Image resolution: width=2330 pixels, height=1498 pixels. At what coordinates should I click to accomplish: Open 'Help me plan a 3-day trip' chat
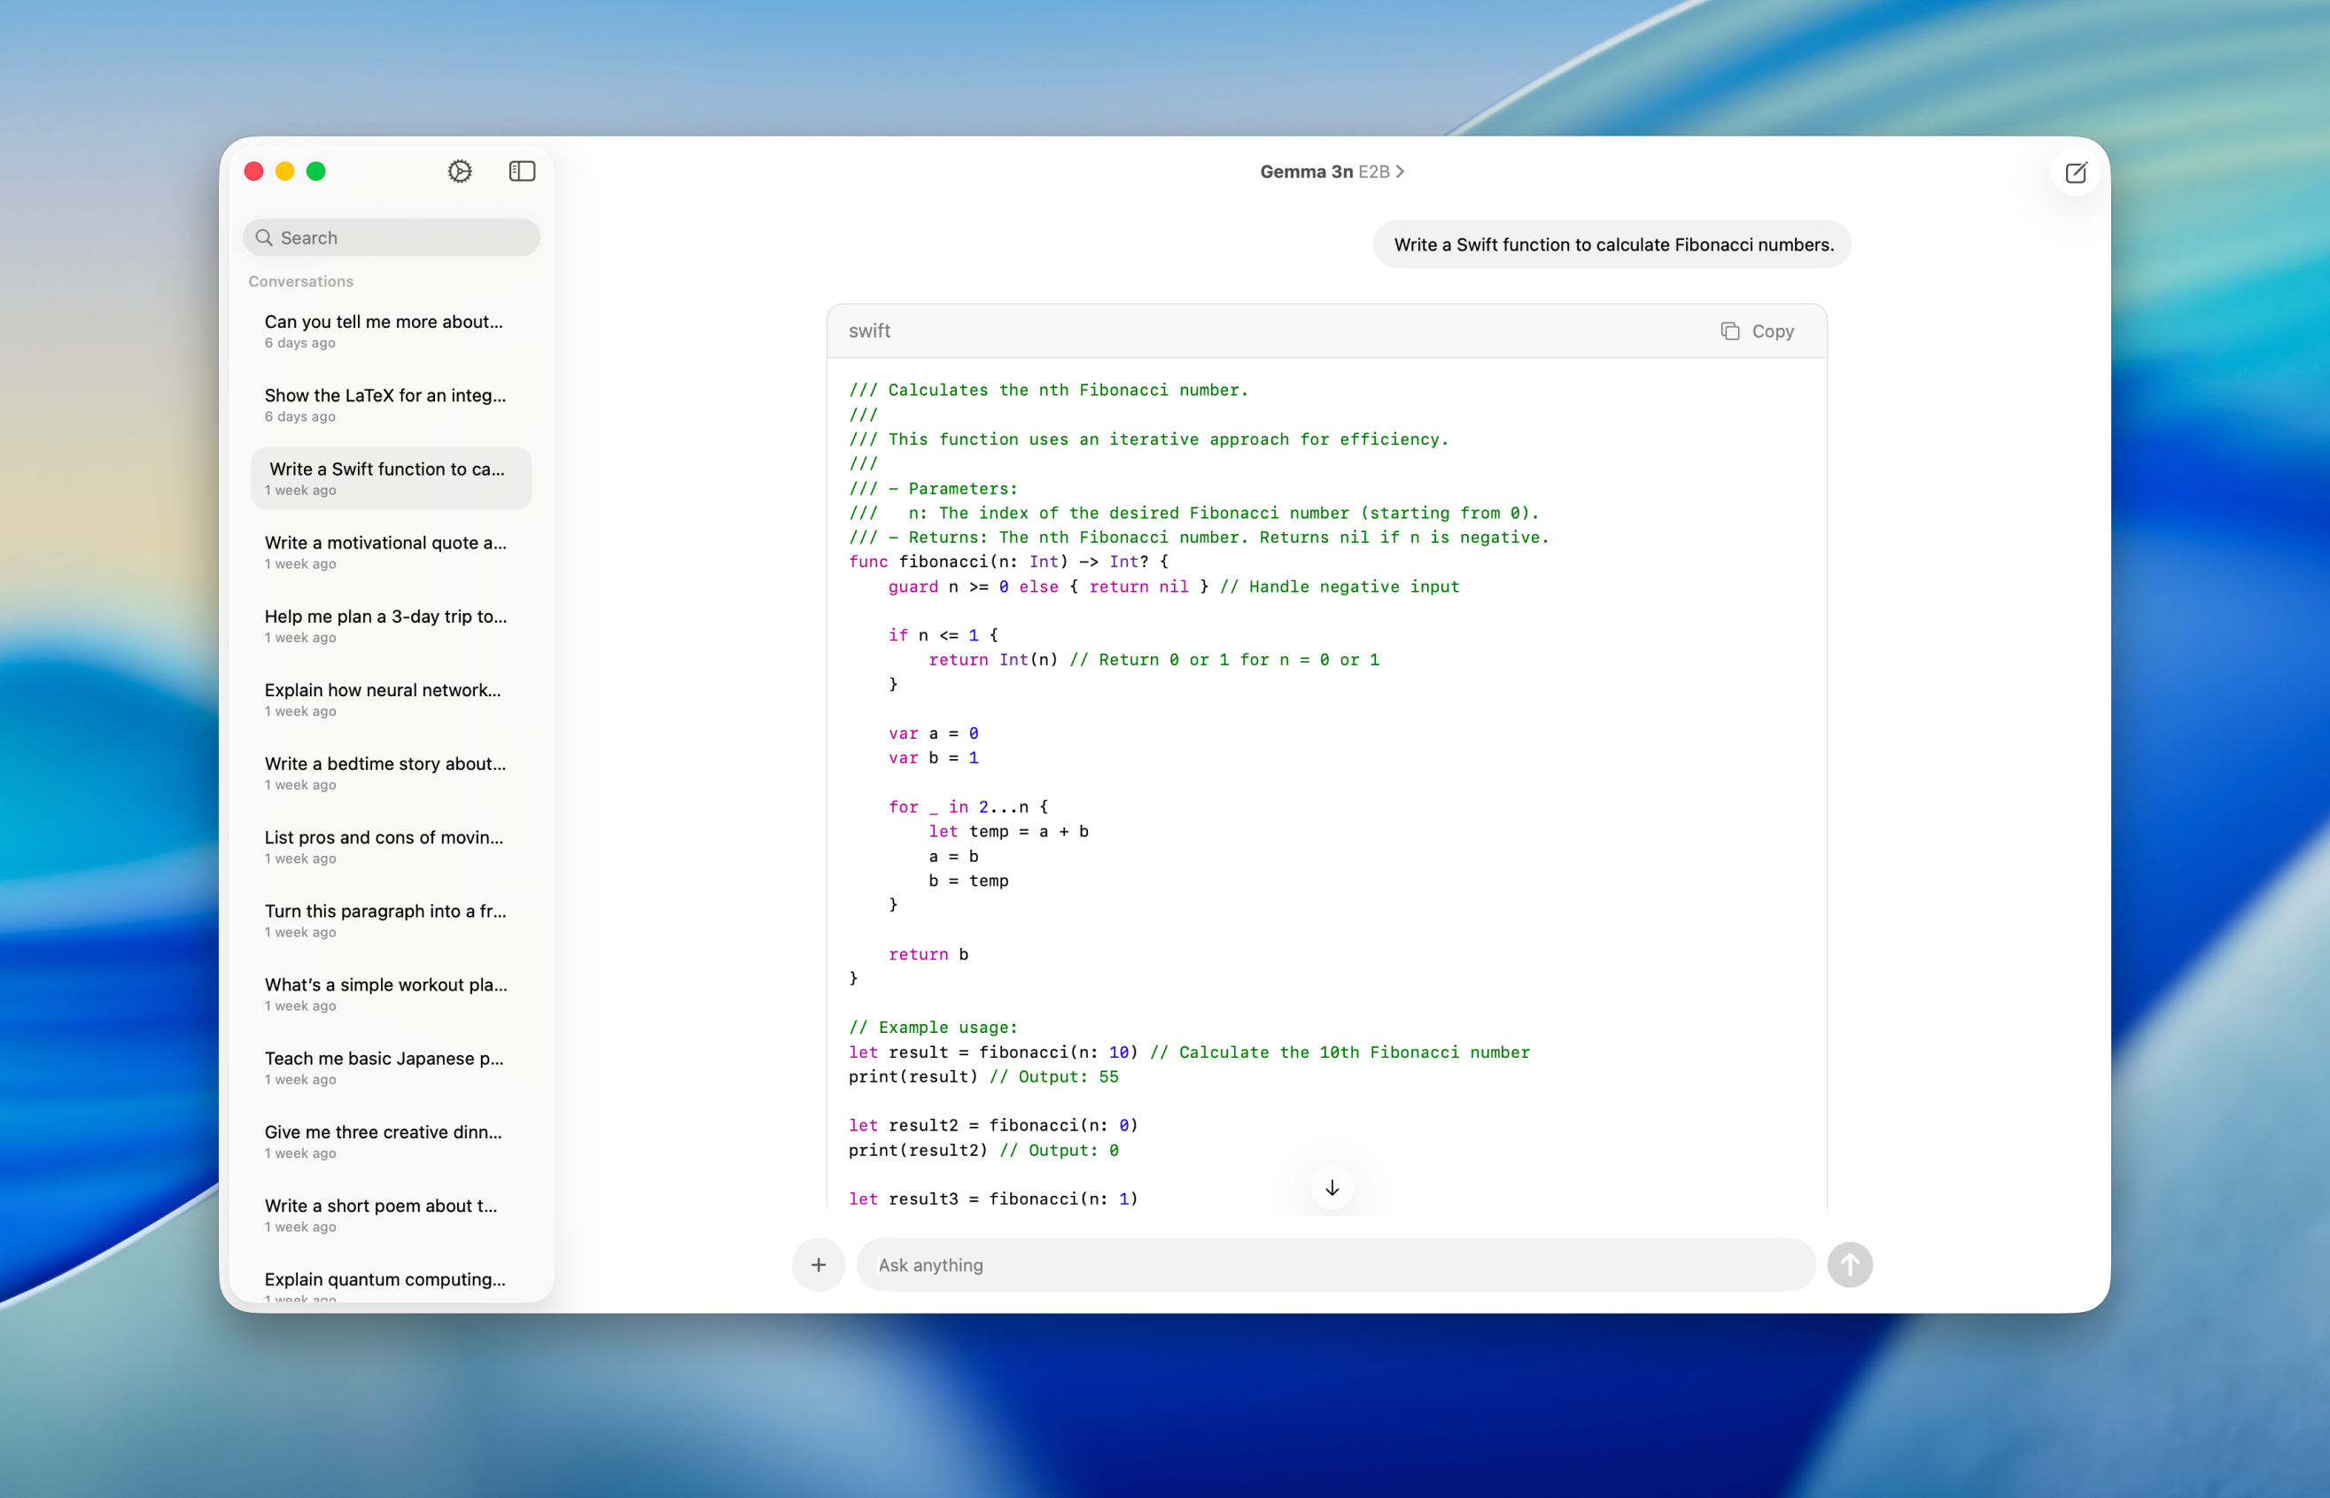(385, 625)
